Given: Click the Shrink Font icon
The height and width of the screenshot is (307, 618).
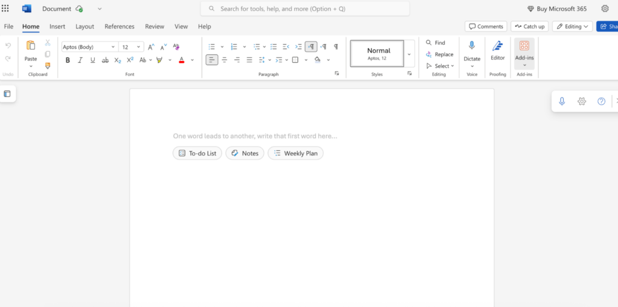Looking at the screenshot, I should pyautogui.click(x=164, y=47).
